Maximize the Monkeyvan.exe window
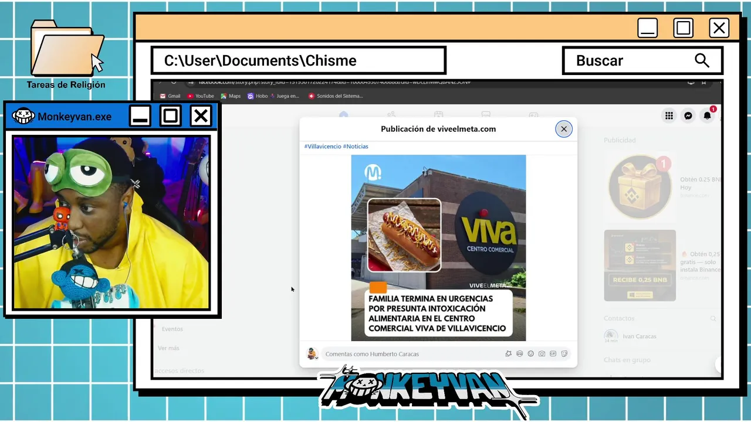This screenshot has width=751, height=422. [x=171, y=116]
